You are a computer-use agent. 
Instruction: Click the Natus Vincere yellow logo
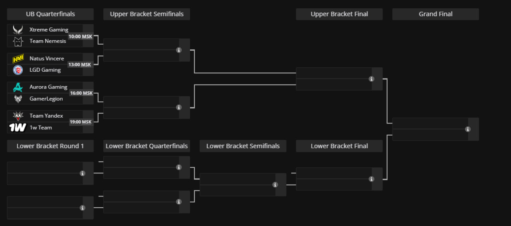click(18, 59)
